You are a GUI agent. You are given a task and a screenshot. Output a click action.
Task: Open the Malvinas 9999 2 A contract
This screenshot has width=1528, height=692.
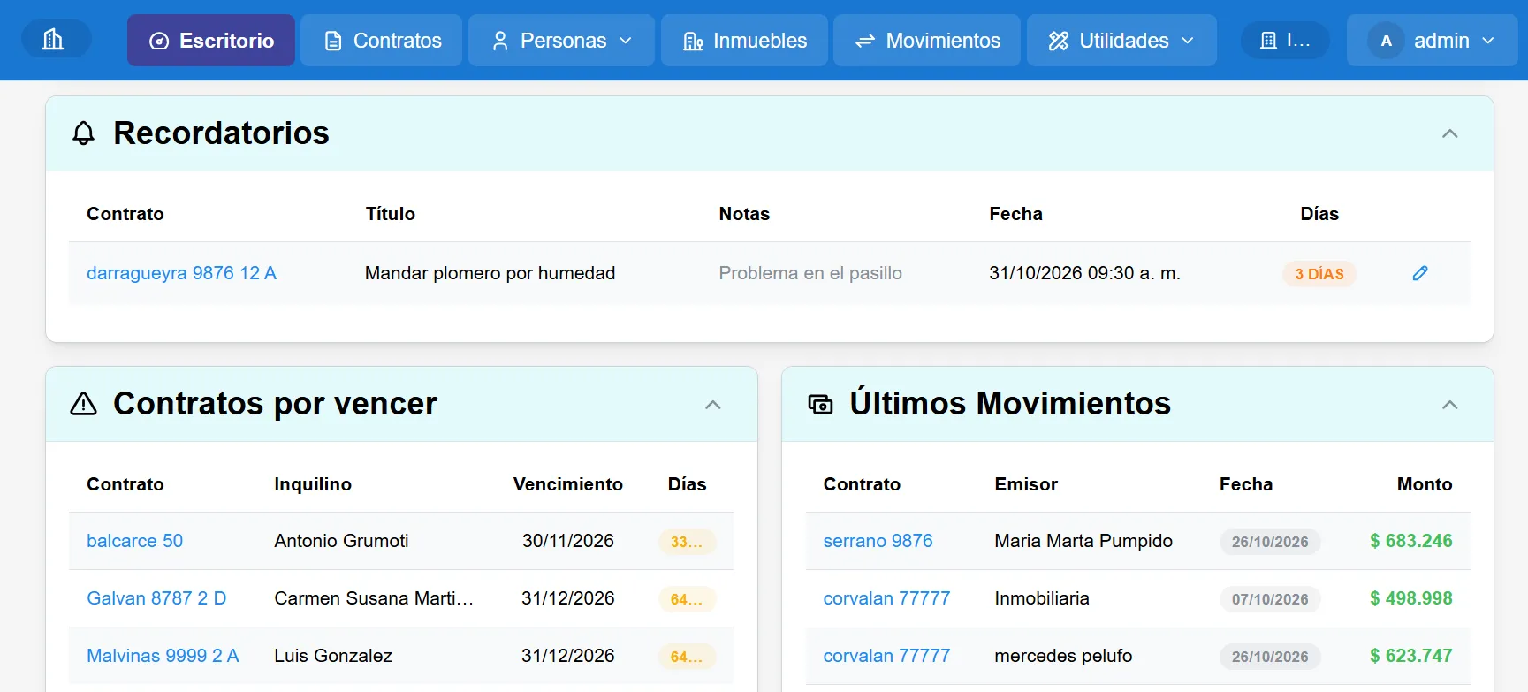(x=163, y=656)
